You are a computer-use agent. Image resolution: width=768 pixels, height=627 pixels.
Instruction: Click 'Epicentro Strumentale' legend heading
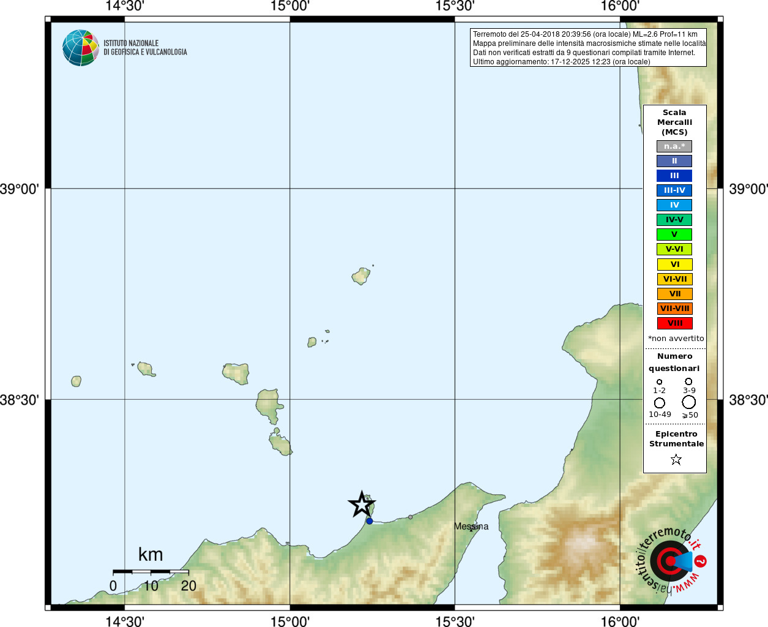coord(676,439)
